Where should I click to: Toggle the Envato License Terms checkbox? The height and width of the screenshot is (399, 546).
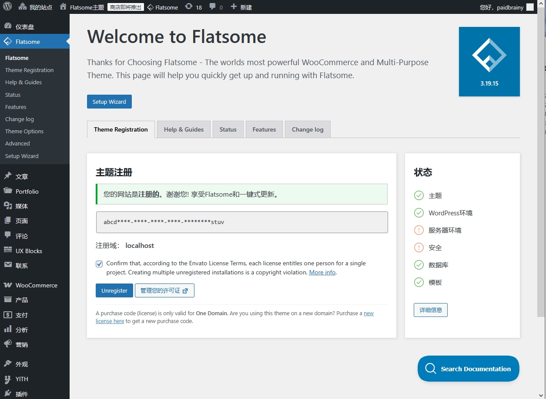point(100,264)
